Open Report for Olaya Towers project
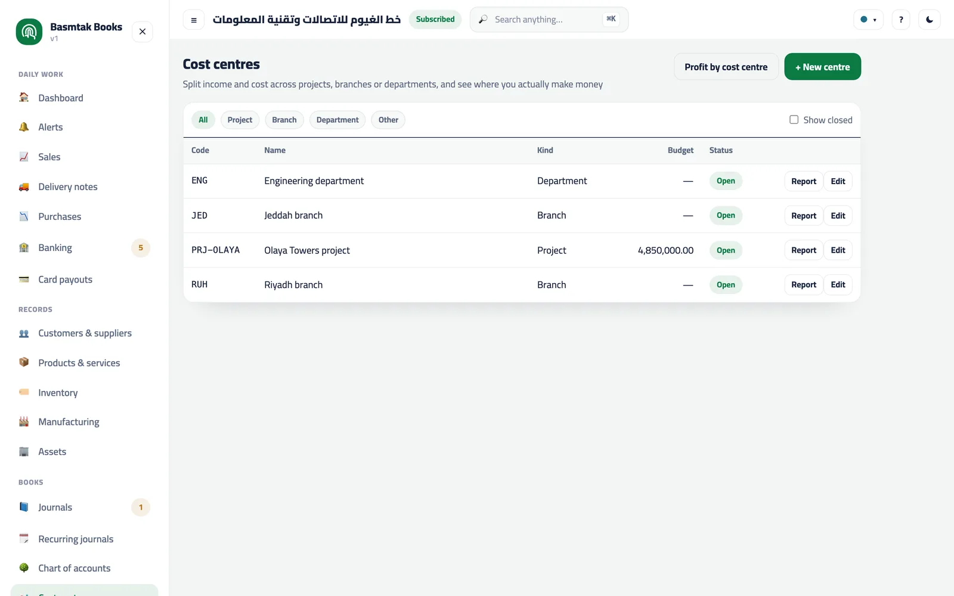This screenshot has height=596, width=954. (803, 250)
